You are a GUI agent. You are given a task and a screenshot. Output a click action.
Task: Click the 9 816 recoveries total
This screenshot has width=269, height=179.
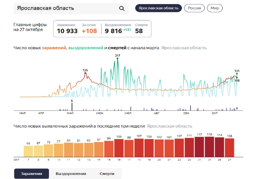coord(113,31)
